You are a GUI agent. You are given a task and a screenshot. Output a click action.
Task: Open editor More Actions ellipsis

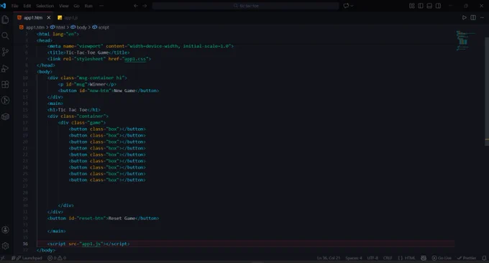(x=482, y=17)
